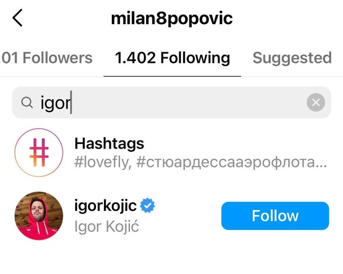Tap the circular clear icon in search bar
The height and width of the screenshot is (274, 343).
click(x=316, y=102)
